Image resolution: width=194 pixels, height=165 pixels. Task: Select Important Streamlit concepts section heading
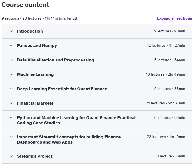pyautogui.click(x=69, y=139)
